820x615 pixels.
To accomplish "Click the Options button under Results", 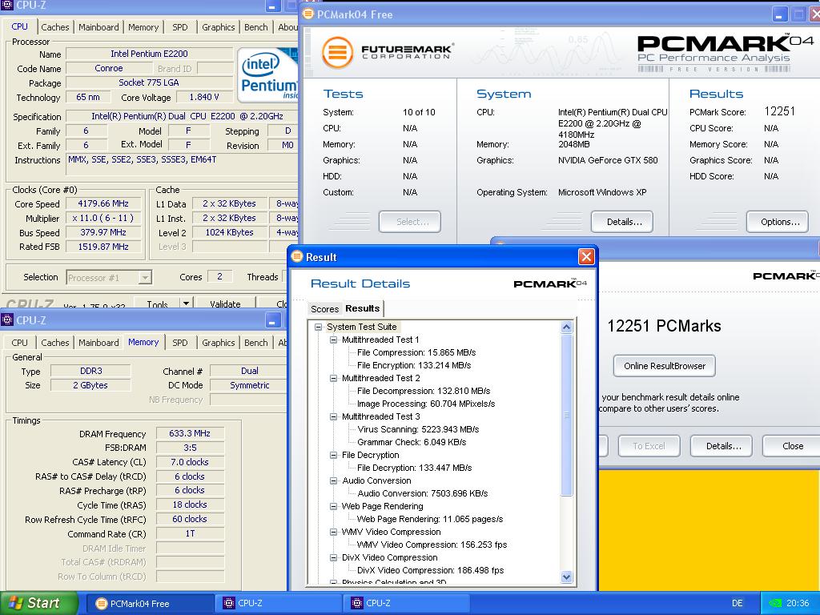I will click(778, 222).
